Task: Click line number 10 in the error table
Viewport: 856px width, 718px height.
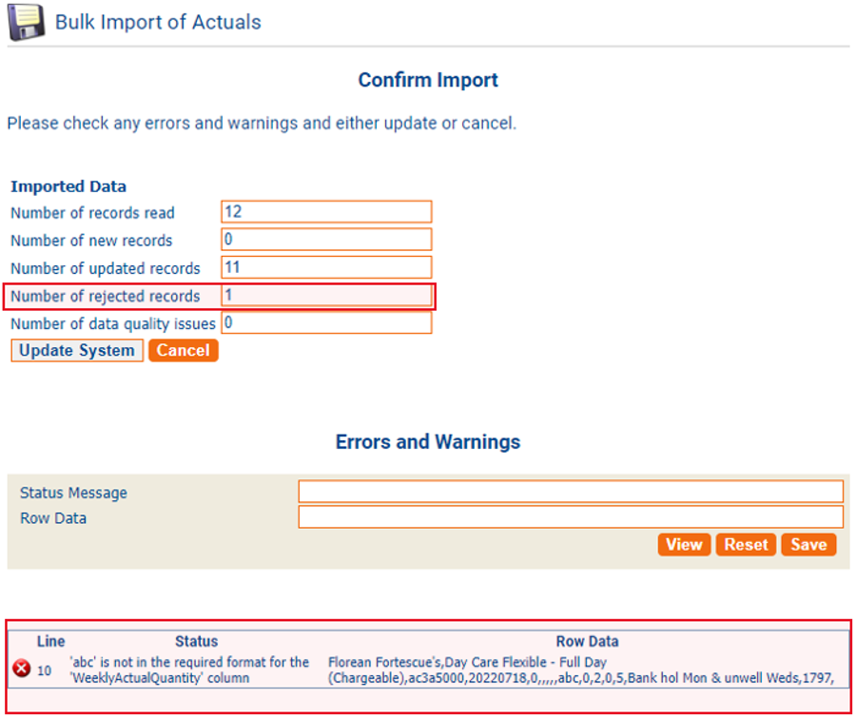Action: (45, 670)
